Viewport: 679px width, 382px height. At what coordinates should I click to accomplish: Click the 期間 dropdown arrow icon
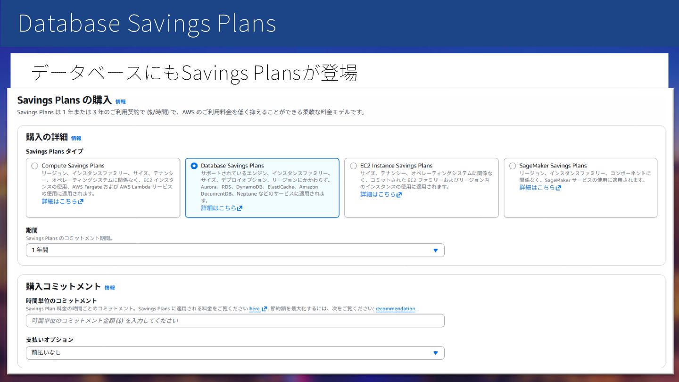(x=436, y=250)
